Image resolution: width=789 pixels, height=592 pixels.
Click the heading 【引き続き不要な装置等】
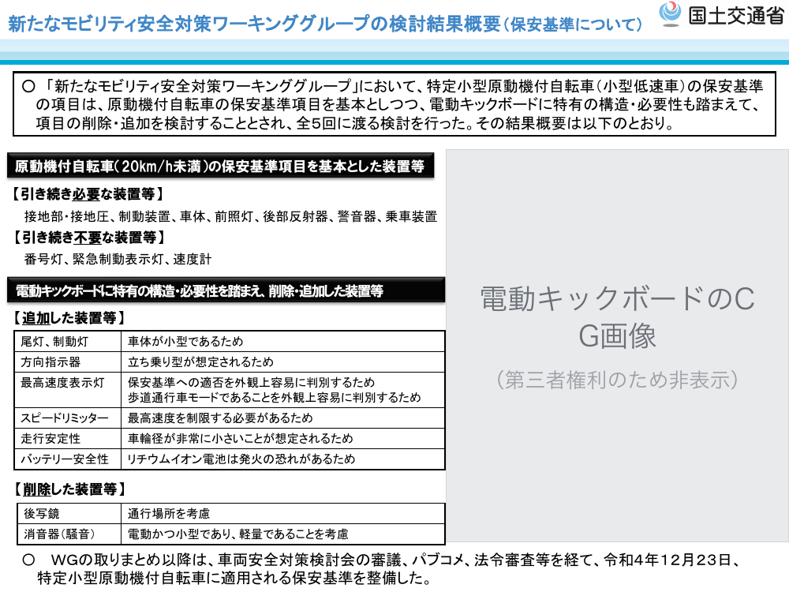pyautogui.click(x=88, y=237)
